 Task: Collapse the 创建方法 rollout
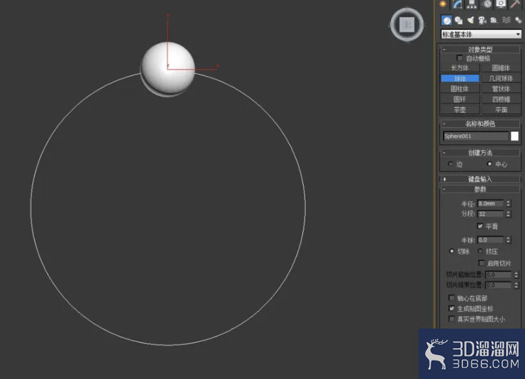click(x=480, y=153)
